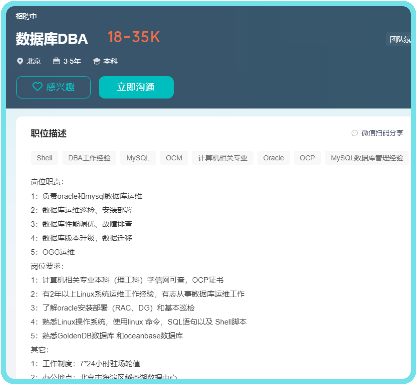Click the graduation cap icon beside 本科

click(97, 61)
